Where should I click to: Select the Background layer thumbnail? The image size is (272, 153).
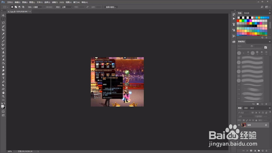[244, 125]
